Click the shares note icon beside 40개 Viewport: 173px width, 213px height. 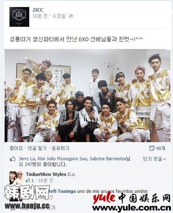152,148
